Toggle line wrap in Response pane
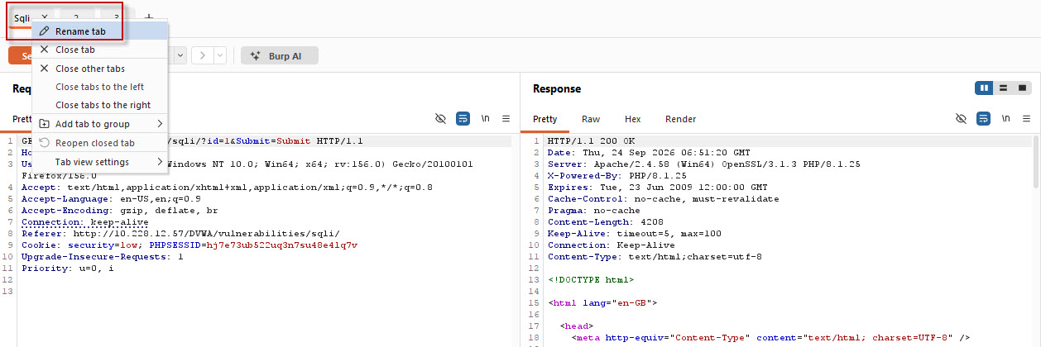 point(983,119)
